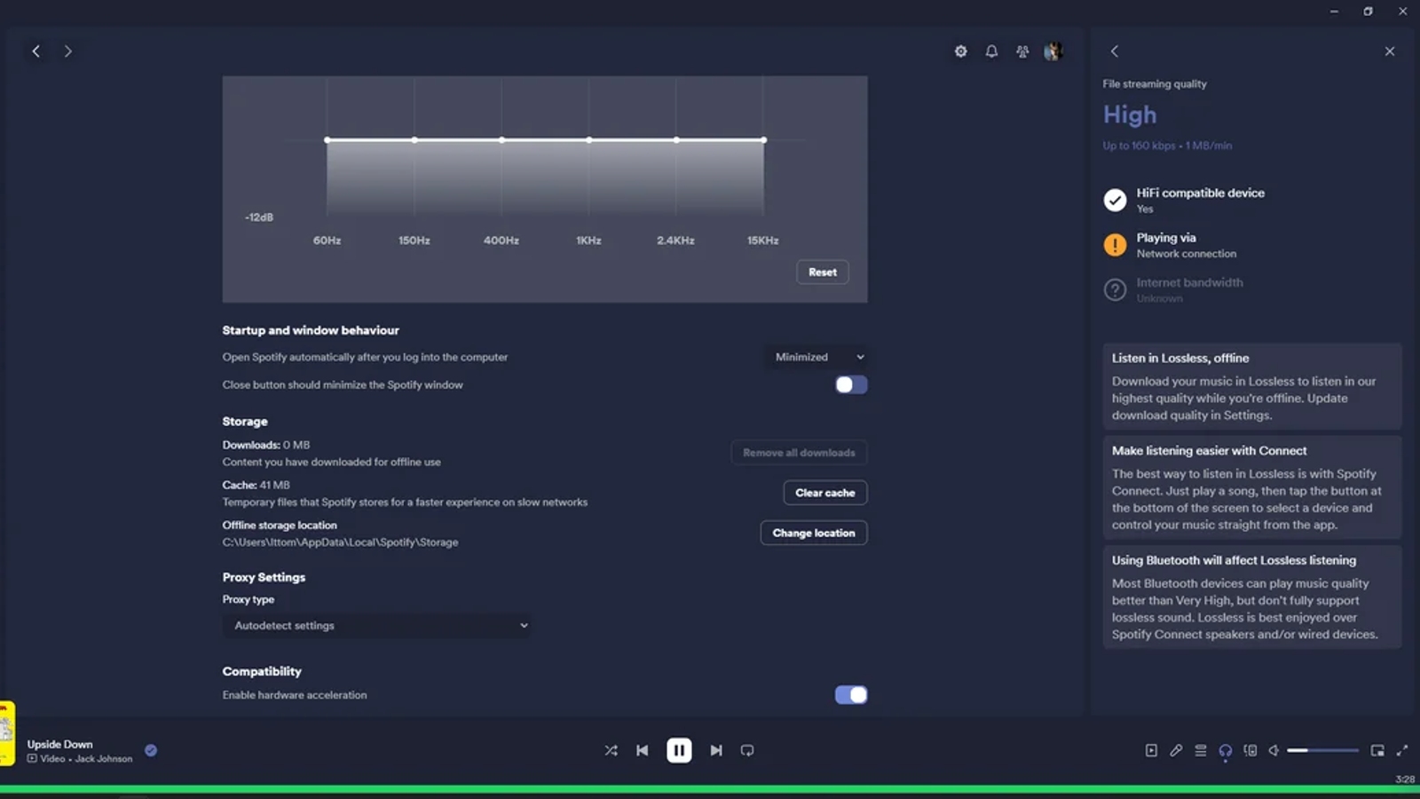The image size is (1420, 799).
Task: Open the Connect to a device picker
Action: pyautogui.click(x=1226, y=750)
